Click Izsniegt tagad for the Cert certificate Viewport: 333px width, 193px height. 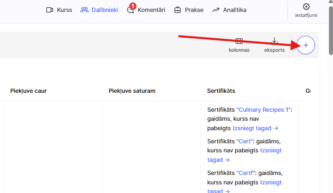coord(271,151)
